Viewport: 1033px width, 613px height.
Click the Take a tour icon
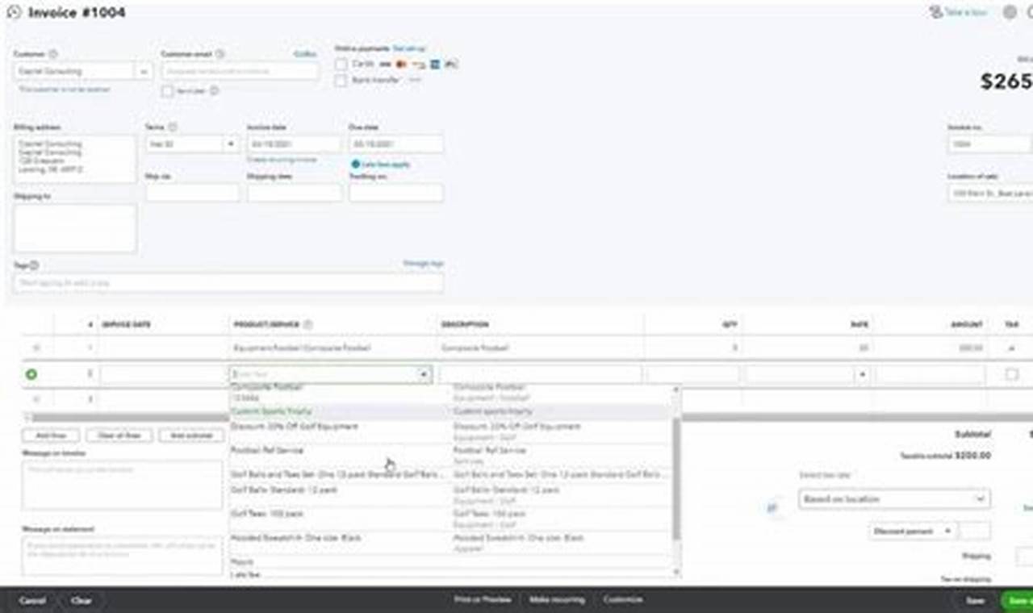click(936, 13)
